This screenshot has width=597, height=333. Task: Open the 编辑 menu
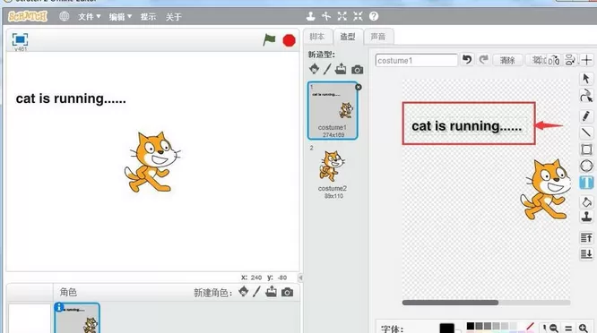(120, 17)
